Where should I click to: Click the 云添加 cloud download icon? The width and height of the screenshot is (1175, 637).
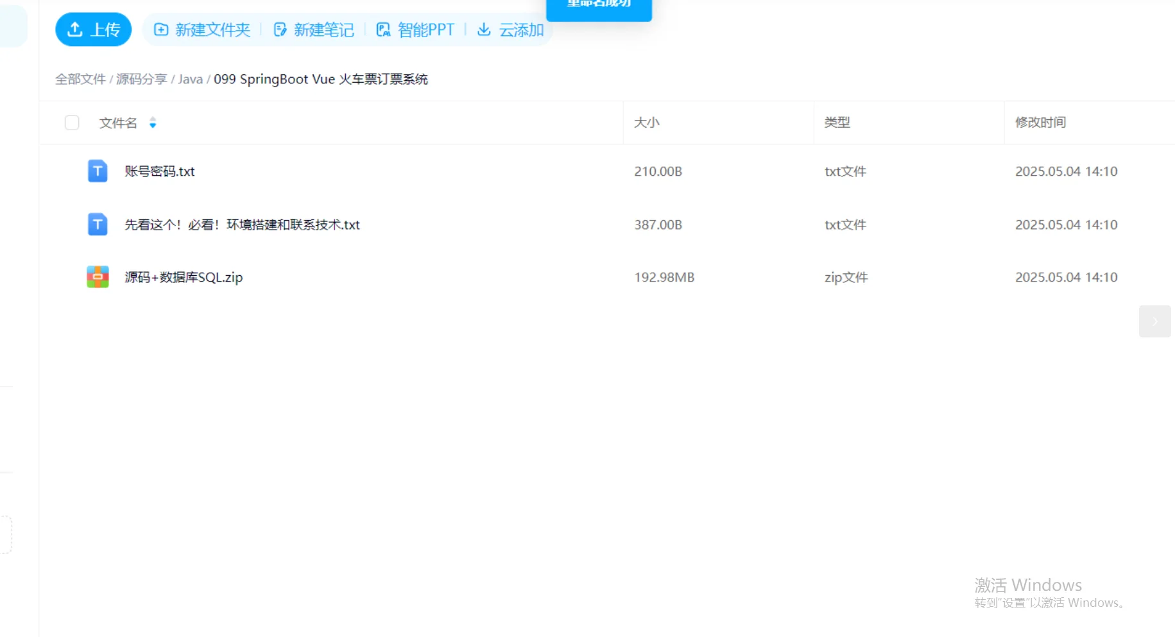[x=484, y=29]
